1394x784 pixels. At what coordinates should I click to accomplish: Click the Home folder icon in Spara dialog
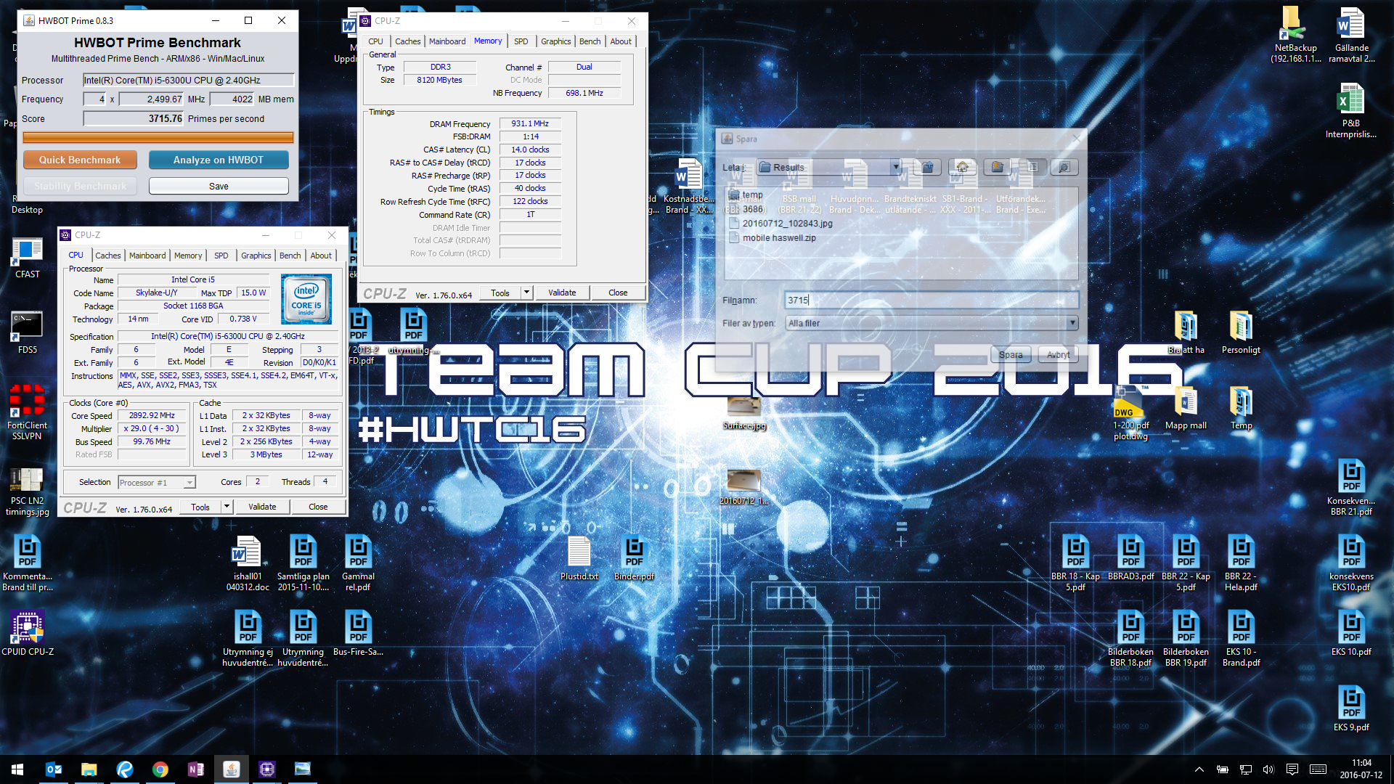[x=963, y=168]
